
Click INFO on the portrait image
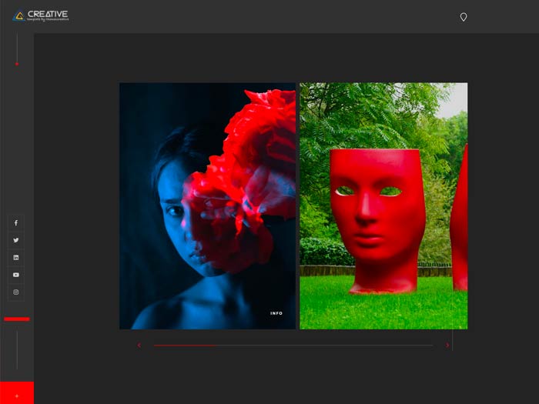(x=276, y=313)
